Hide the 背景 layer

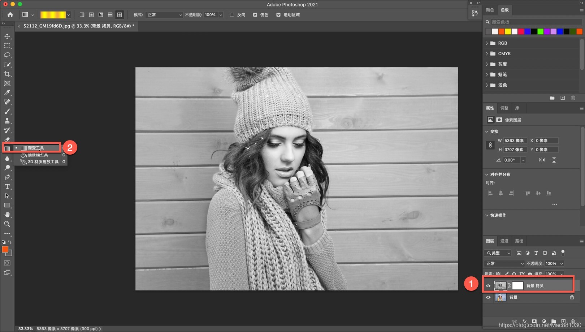[x=488, y=297]
